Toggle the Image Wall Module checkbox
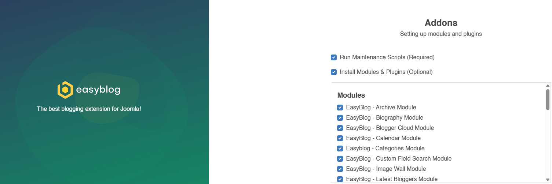 tap(340, 169)
